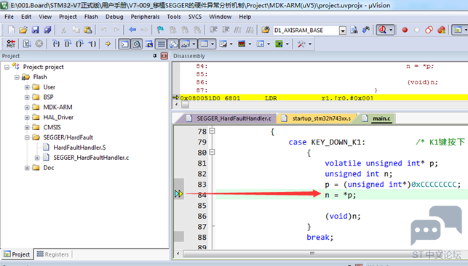The image size is (468, 266).
Task: Navigate backwards with blue arrow
Action: click(132, 30)
